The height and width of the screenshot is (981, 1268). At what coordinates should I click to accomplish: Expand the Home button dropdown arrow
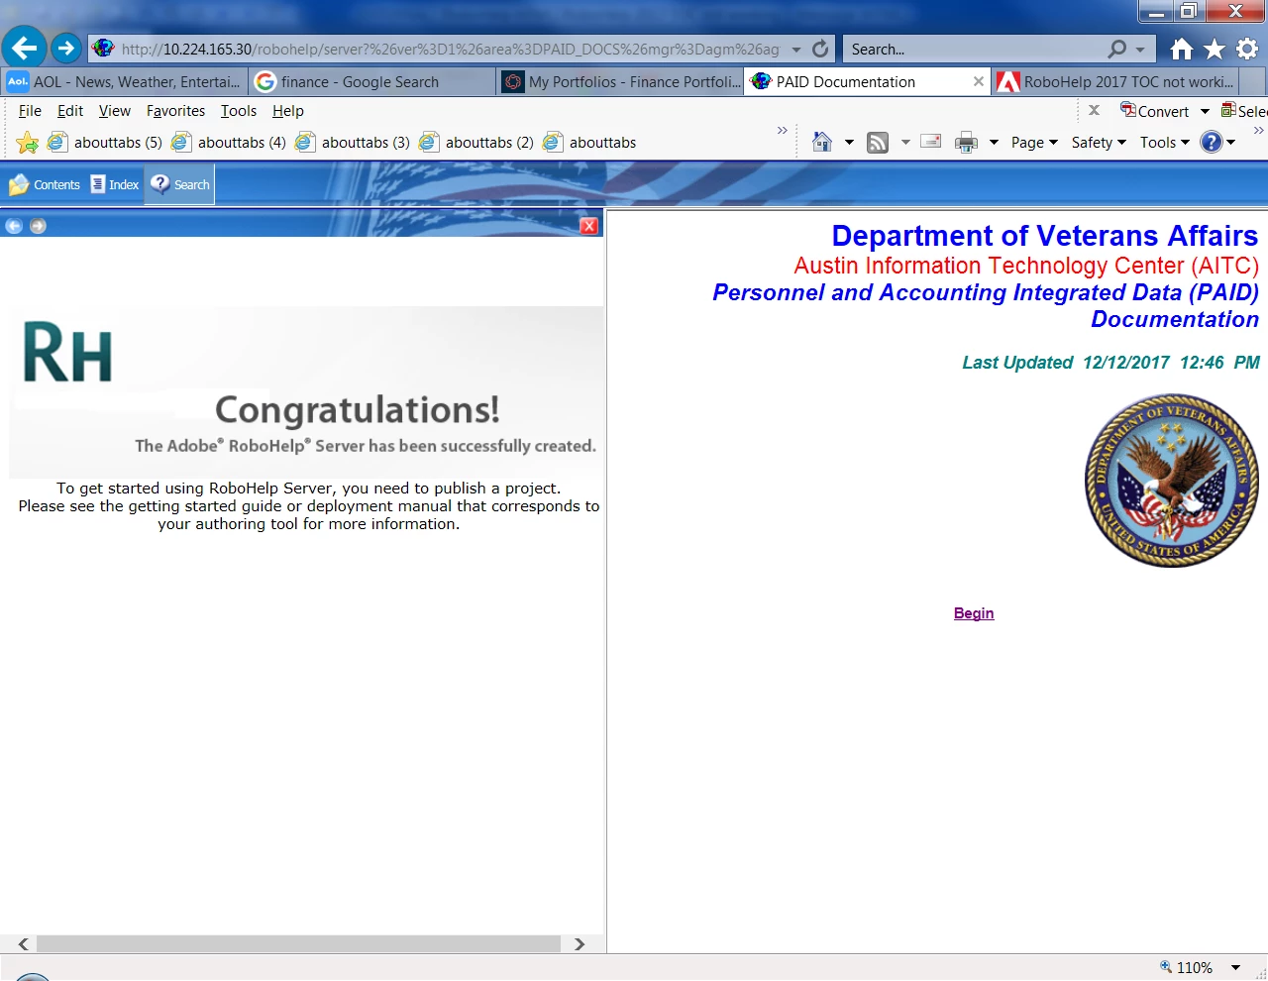pos(849,143)
